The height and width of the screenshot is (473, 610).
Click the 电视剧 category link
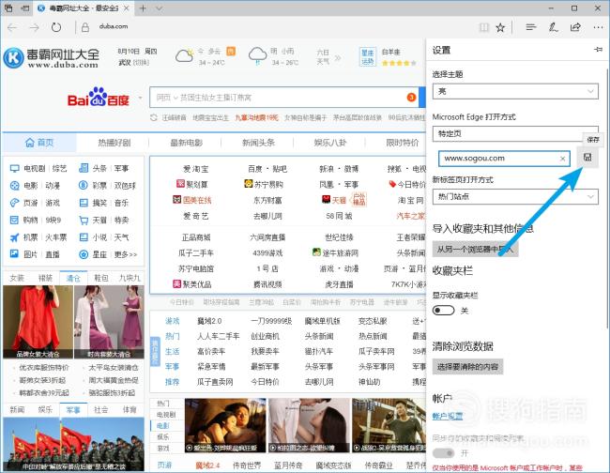pyautogui.click(x=34, y=168)
